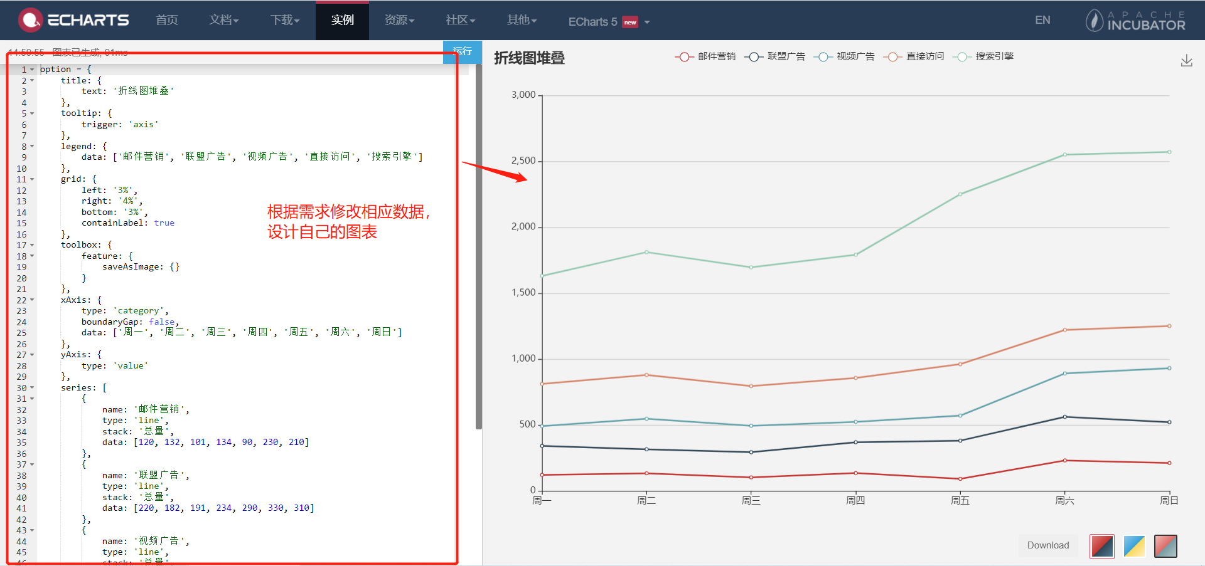
Task: Open the 文档 dropdown menu
Action: [223, 19]
